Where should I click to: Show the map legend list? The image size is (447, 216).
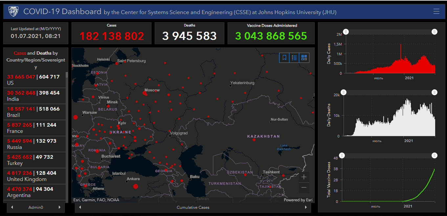(294, 58)
